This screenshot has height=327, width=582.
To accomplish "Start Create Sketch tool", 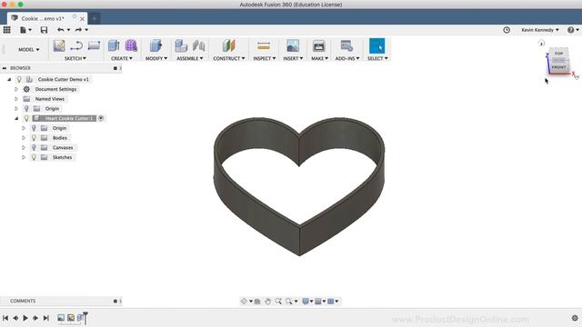I will [x=58, y=46].
